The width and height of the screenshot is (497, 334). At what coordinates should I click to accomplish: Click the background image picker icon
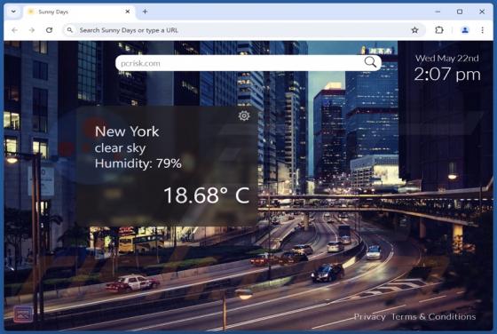click(x=23, y=314)
